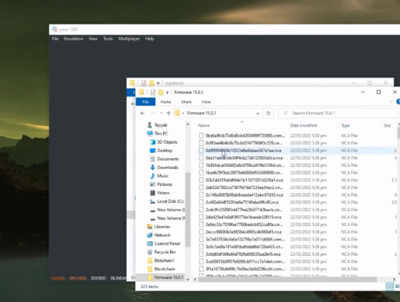Click the file icon of 3ce00813b0ff37e row
The height and width of the screenshot is (302, 400).
(202, 261)
